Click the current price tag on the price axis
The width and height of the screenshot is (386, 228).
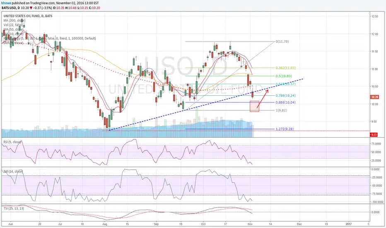(x=374, y=97)
